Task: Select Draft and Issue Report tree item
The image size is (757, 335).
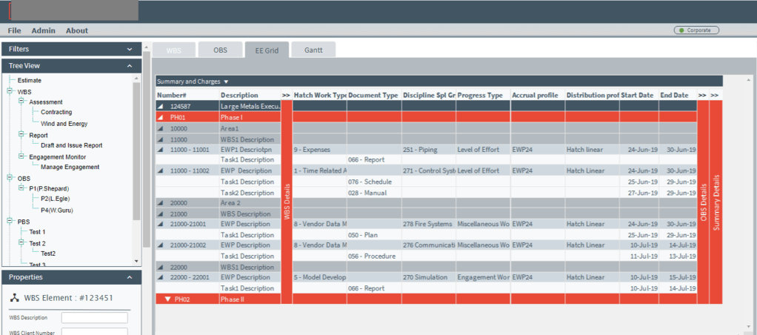Action: click(x=71, y=145)
